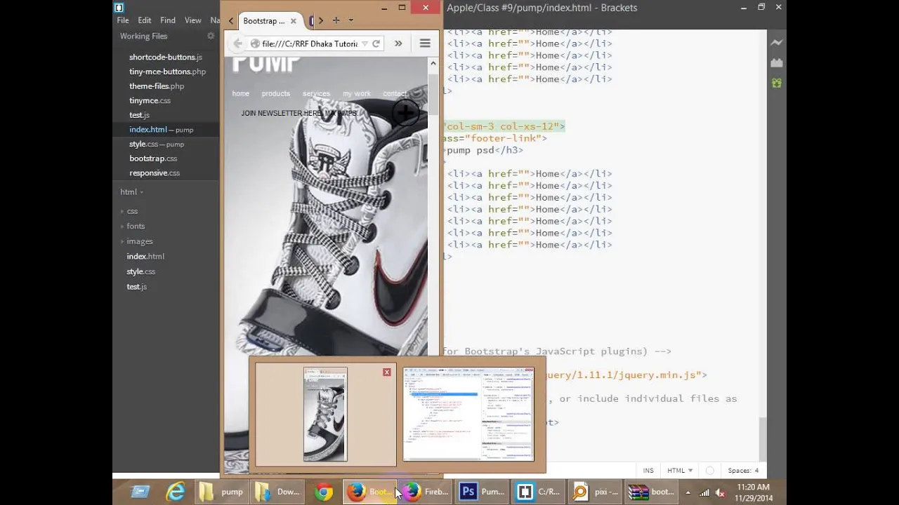Click Brackets editor vertical scrollbar thumb
The image size is (899, 505).
(762, 438)
